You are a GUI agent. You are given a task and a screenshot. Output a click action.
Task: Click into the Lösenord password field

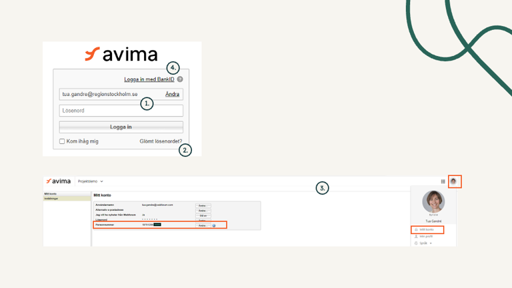click(121, 111)
